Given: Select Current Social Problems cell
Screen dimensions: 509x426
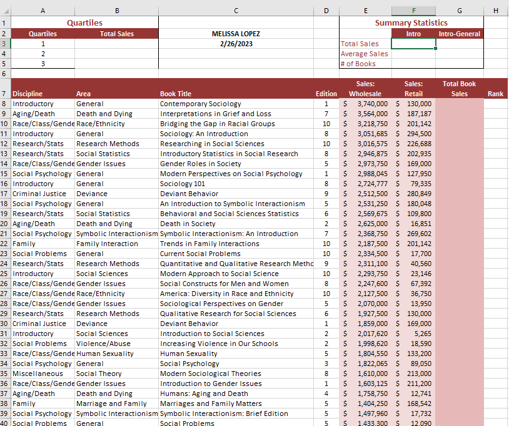Looking at the screenshot, I should click(236, 254).
